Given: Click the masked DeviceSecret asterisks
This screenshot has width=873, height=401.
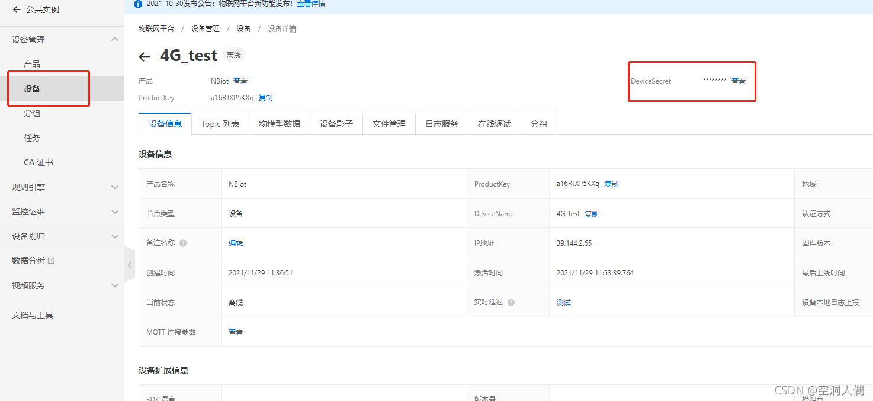Looking at the screenshot, I should 714,81.
